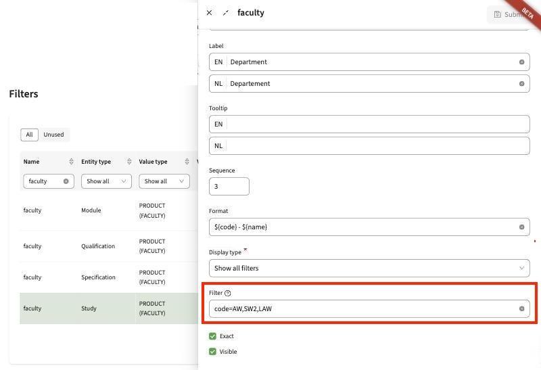Screen dimensions: 541x370
Task: Select the faculty Qualification row
Action: pyautogui.click(x=109, y=246)
